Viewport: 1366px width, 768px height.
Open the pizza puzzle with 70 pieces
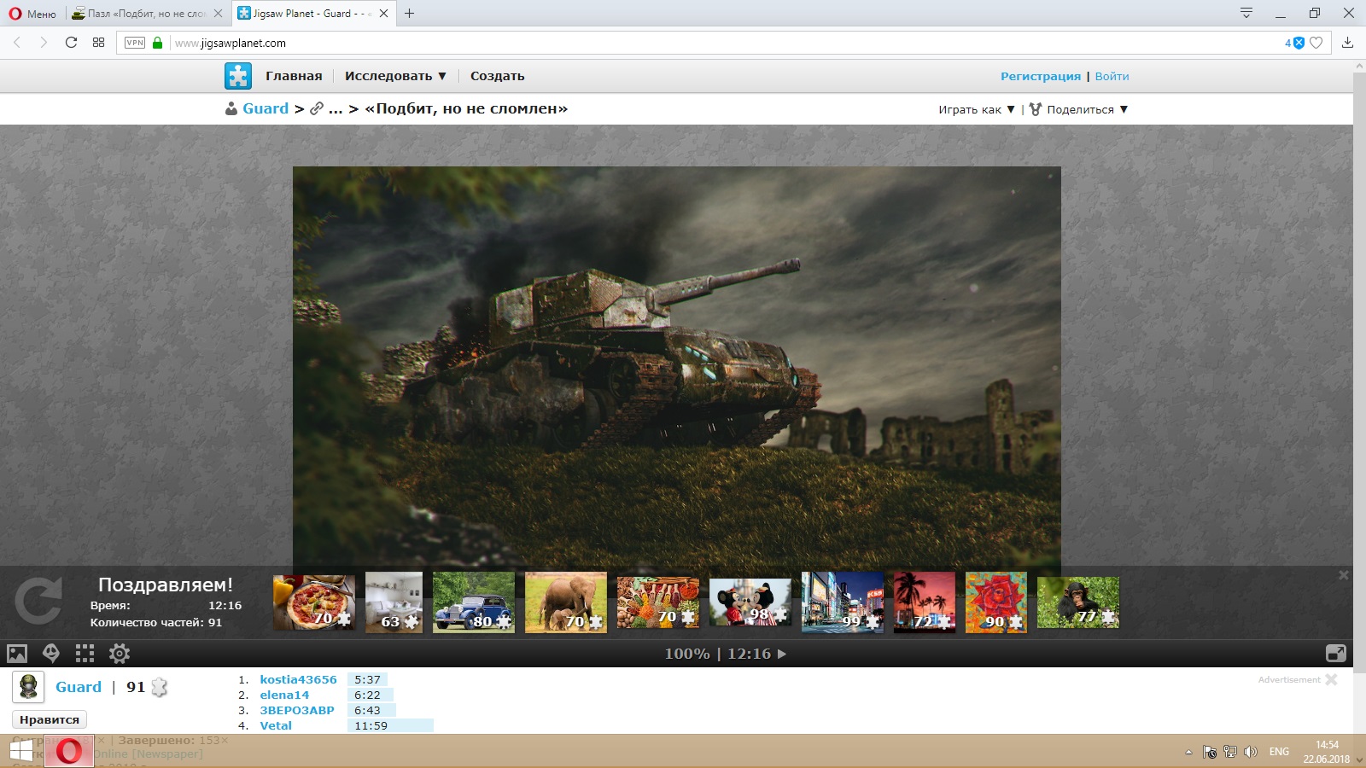pyautogui.click(x=314, y=602)
